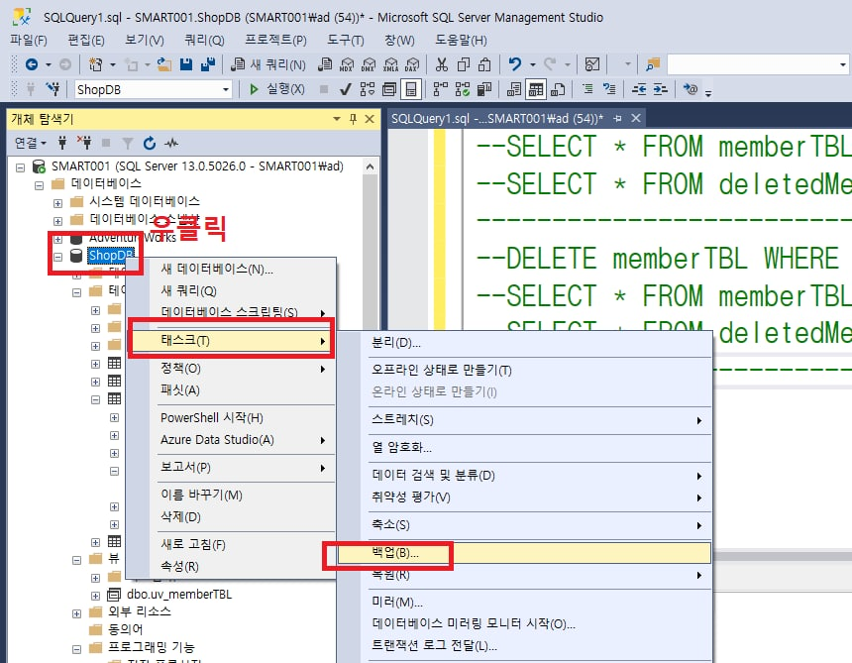
Task: Close the SQLQuery1.sql tab
Action: click(x=636, y=118)
